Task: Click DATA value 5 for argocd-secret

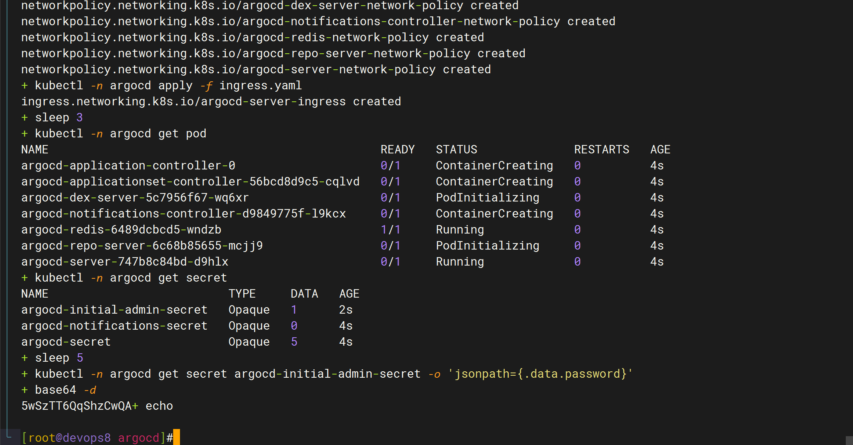Action: 294,342
